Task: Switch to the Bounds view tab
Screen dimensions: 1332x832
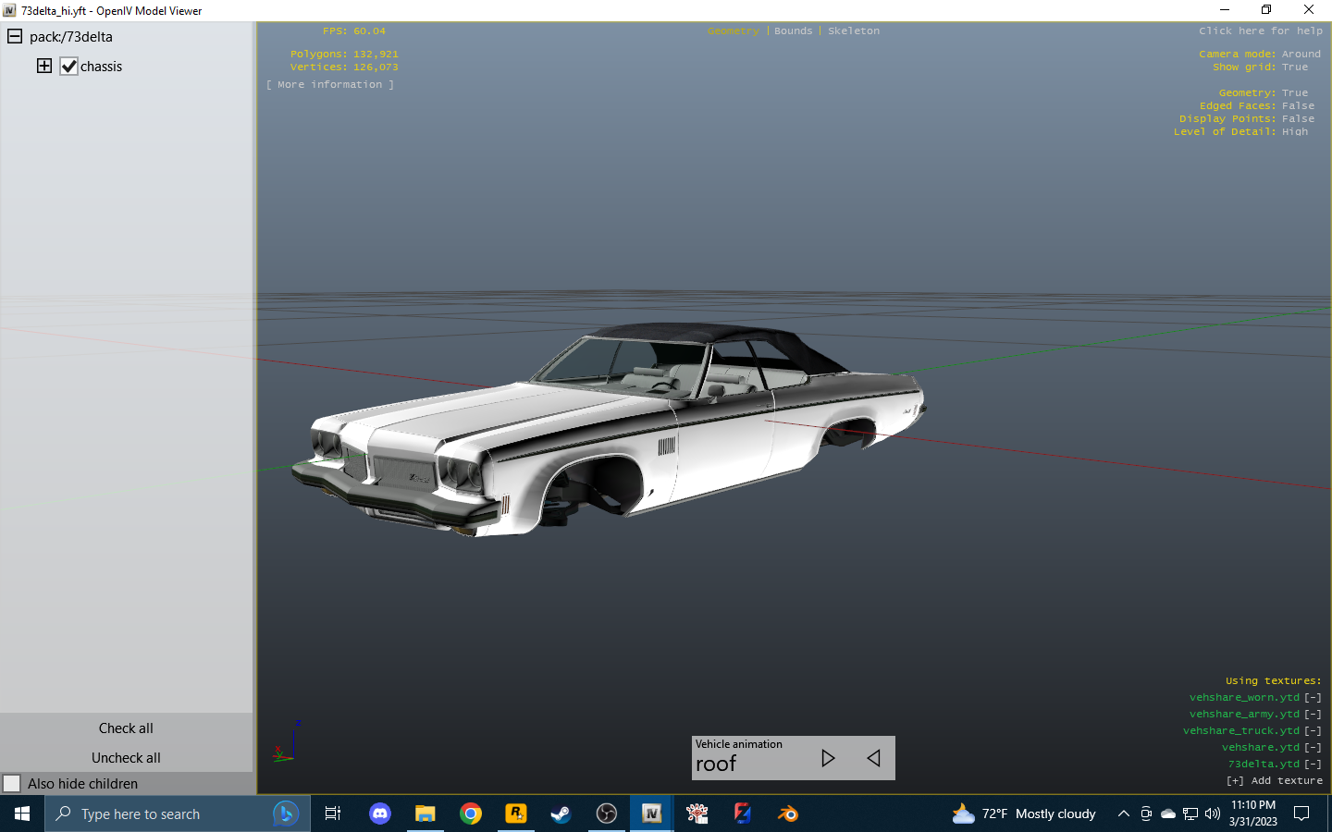Action: 793,31
